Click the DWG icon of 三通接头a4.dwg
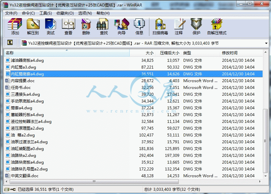Screen dimensions: 271x194 click(8, 94)
